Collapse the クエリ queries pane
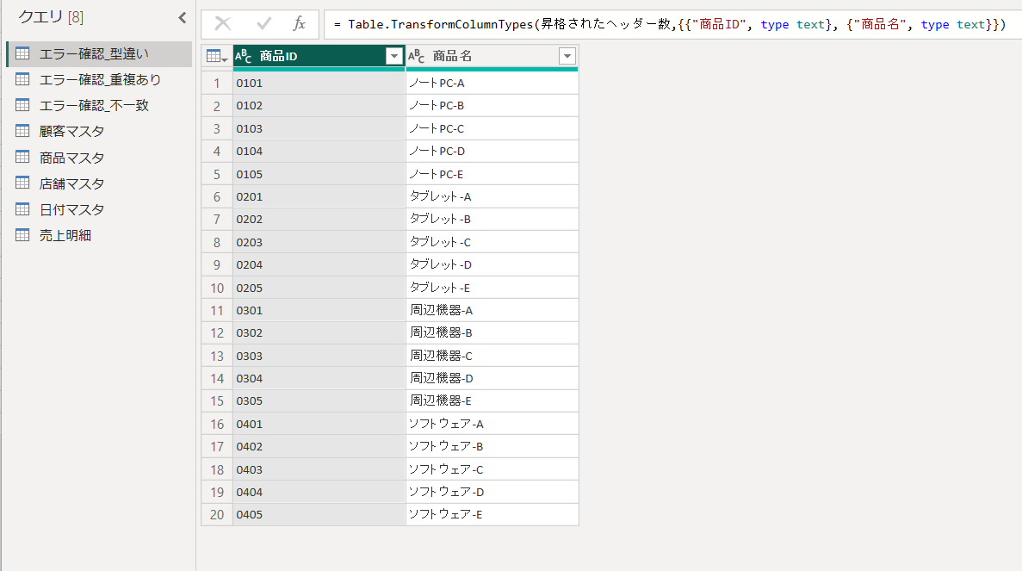 pyautogui.click(x=183, y=17)
